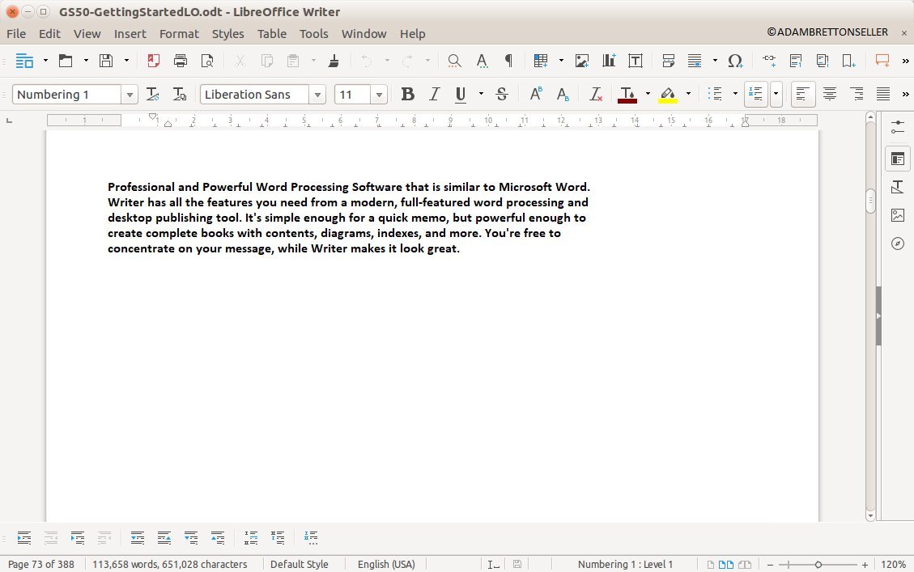Insert special character using Omega icon
Screen dimensions: 914x572
tap(735, 61)
